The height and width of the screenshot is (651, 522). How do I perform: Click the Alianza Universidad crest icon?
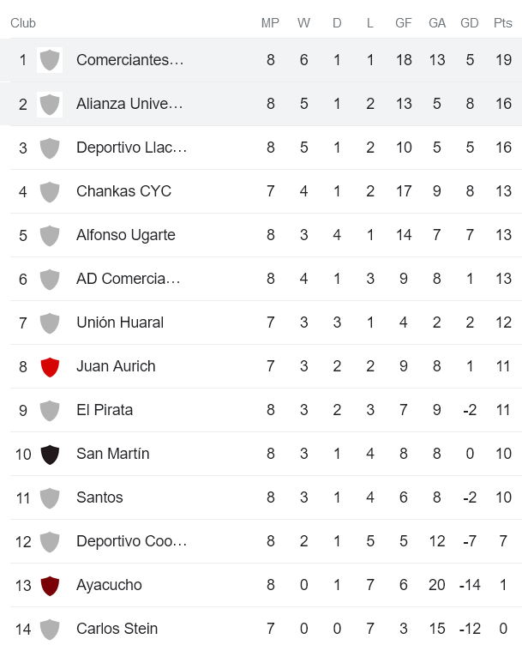(x=50, y=104)
